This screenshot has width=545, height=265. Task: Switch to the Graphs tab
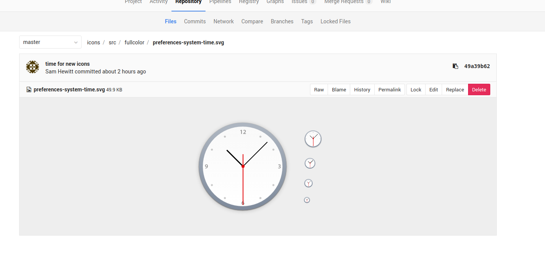click(x=275, y=2)
